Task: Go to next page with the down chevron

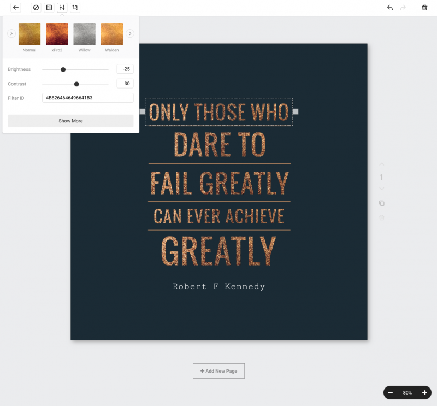Action: 381,188
